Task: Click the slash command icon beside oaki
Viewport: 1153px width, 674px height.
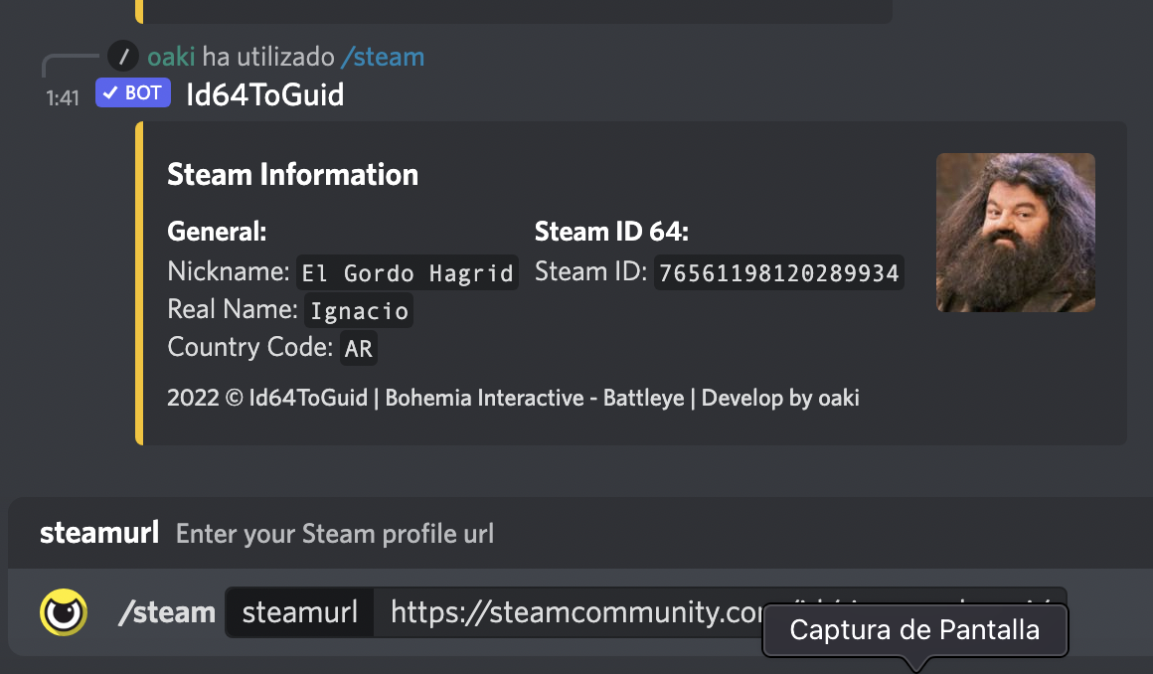Action: click(123, 56)
